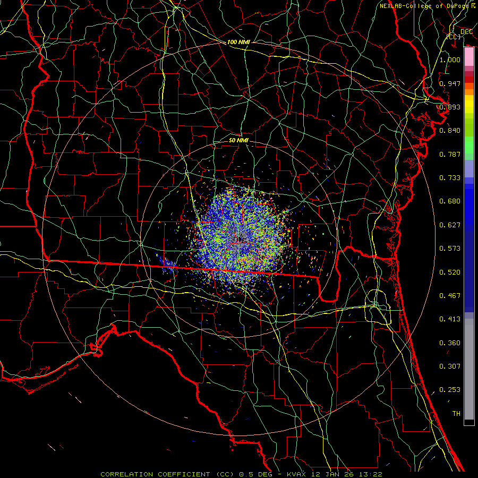
Task: Click the [CC] units label above the scale
Action: pos(454,37)
